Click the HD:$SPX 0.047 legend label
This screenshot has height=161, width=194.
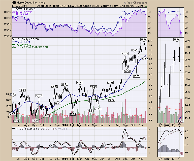[x=22, y=12]
